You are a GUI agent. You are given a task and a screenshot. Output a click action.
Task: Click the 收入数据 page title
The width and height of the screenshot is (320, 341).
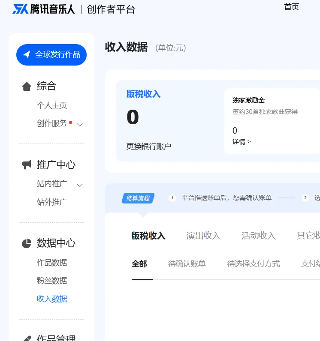coord(126,47)
